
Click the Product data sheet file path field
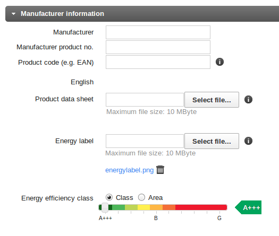click(x=145, y=100)
